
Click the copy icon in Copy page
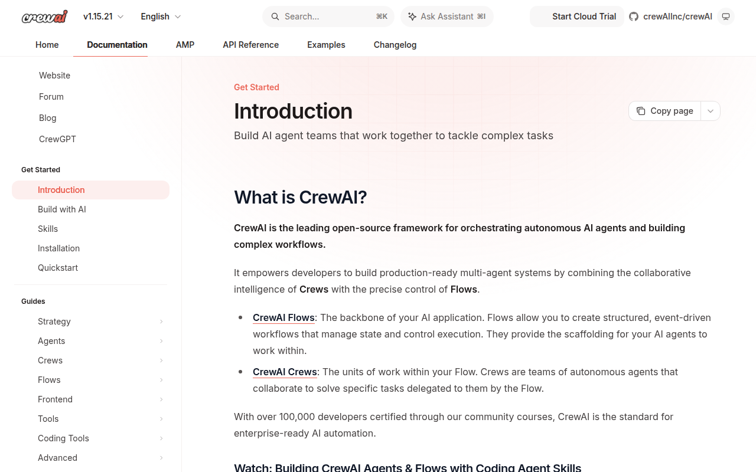tap(641, 111)
